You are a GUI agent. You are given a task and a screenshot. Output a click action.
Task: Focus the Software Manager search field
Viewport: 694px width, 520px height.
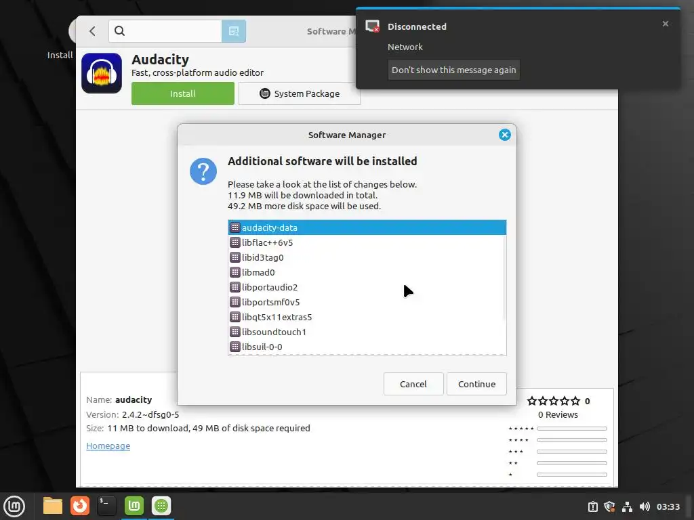(165, 31)
